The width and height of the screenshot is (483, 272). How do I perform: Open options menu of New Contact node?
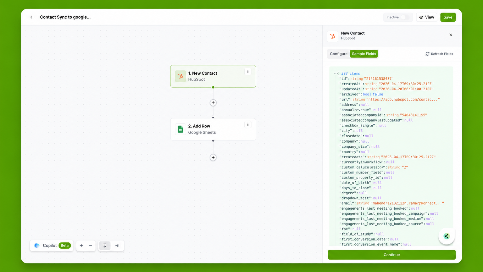[248, 71]
